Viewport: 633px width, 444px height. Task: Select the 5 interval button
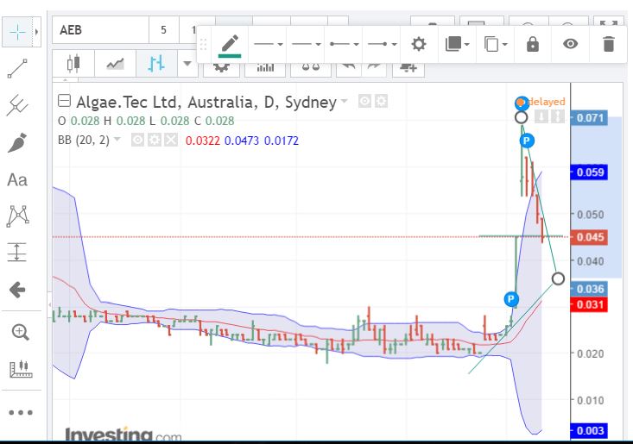click(163, 30)
